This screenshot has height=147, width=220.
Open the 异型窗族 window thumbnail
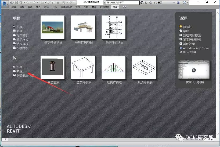click(52, 68)
